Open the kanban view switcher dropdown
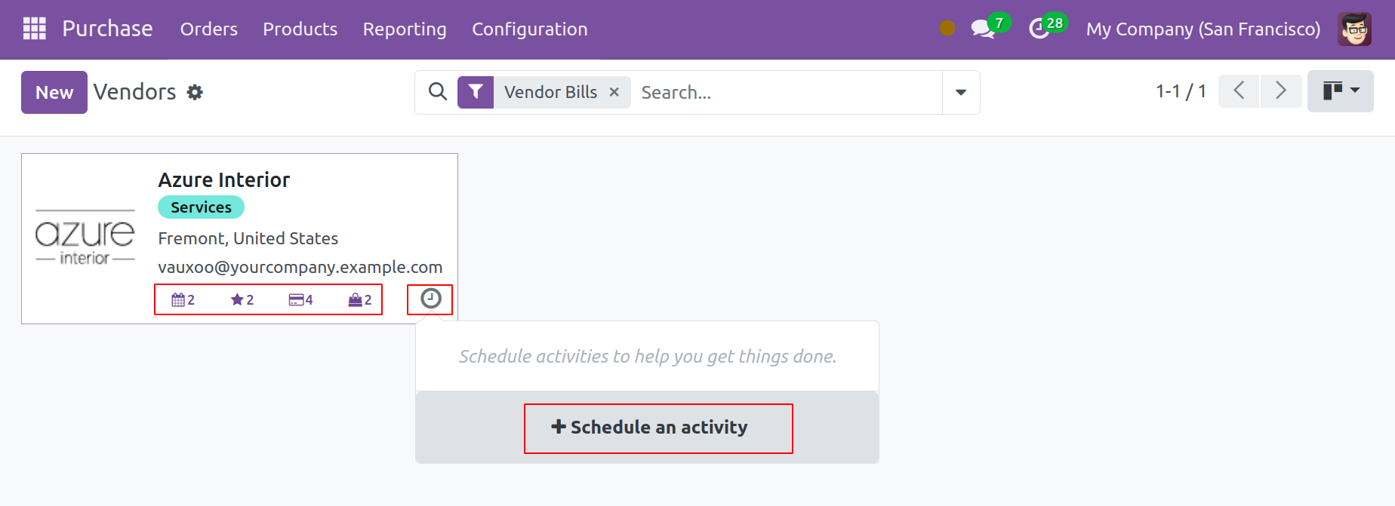Screen dimensions: 1395x506 [x=1341, y=91]
